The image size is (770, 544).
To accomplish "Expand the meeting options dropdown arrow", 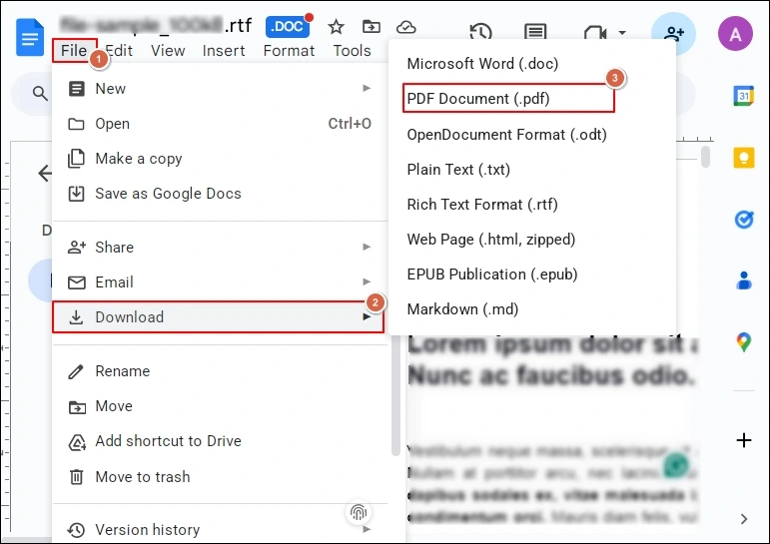I will tap(622, 33).
